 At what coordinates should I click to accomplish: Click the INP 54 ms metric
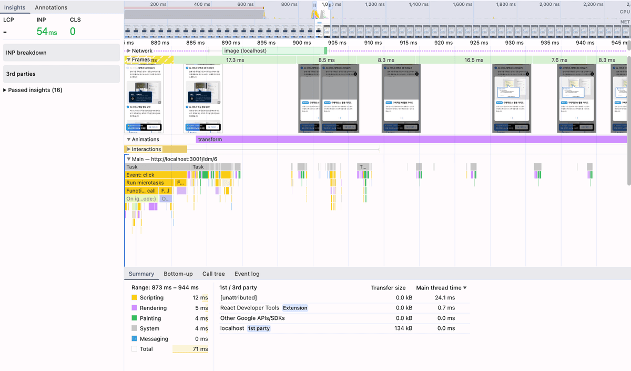[46, 32]
